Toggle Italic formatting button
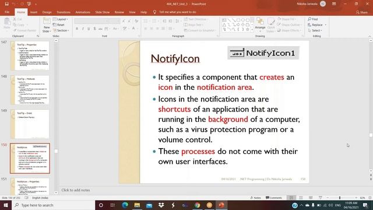This screenshot has height=210, width=373. [x=83, y=29]
